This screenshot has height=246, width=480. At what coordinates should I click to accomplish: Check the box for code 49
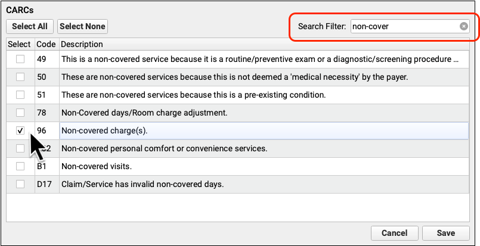tap(20, 60)
